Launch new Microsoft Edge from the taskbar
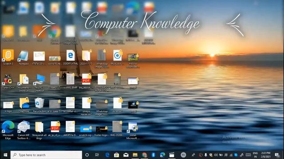The height and width of the screenshot is (159, 284). coord(162,155)
